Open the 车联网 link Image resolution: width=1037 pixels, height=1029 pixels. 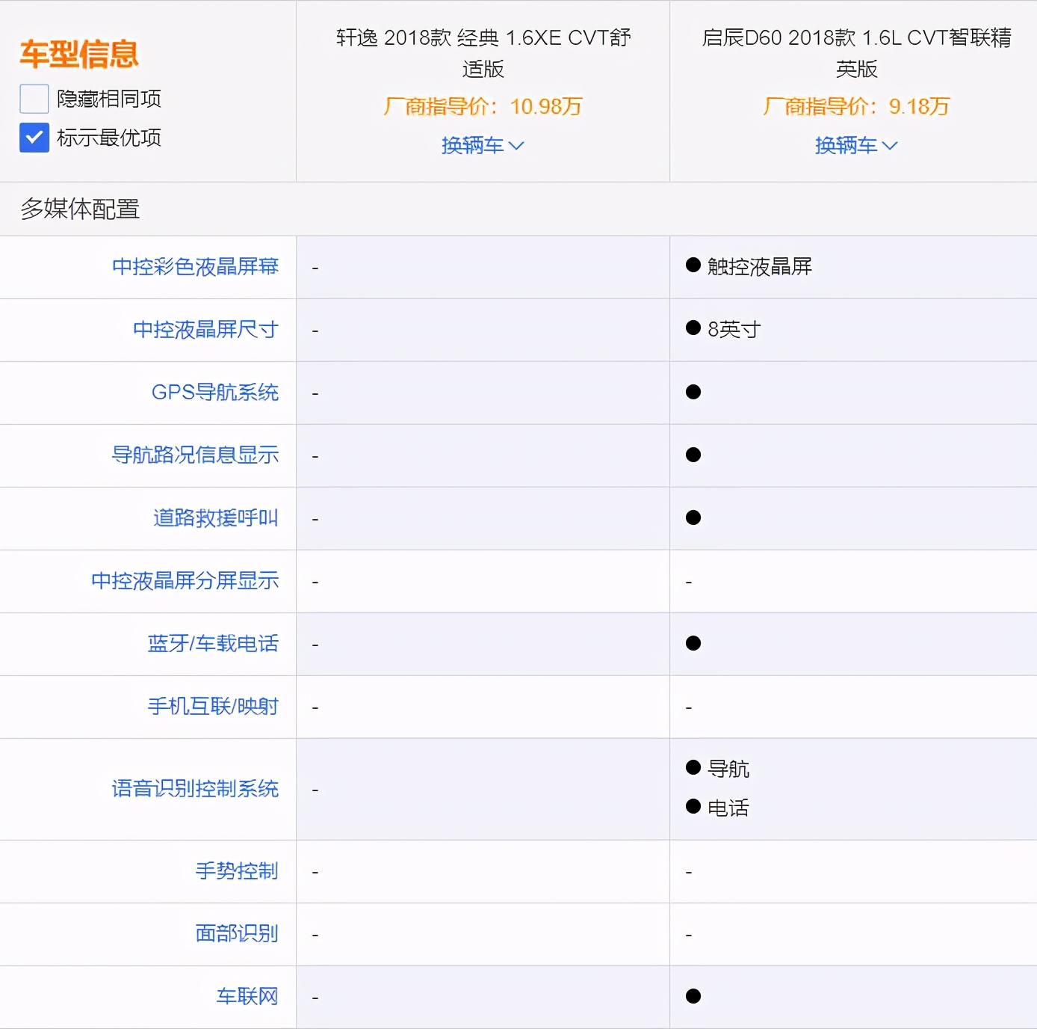click(x=247, y=997)
